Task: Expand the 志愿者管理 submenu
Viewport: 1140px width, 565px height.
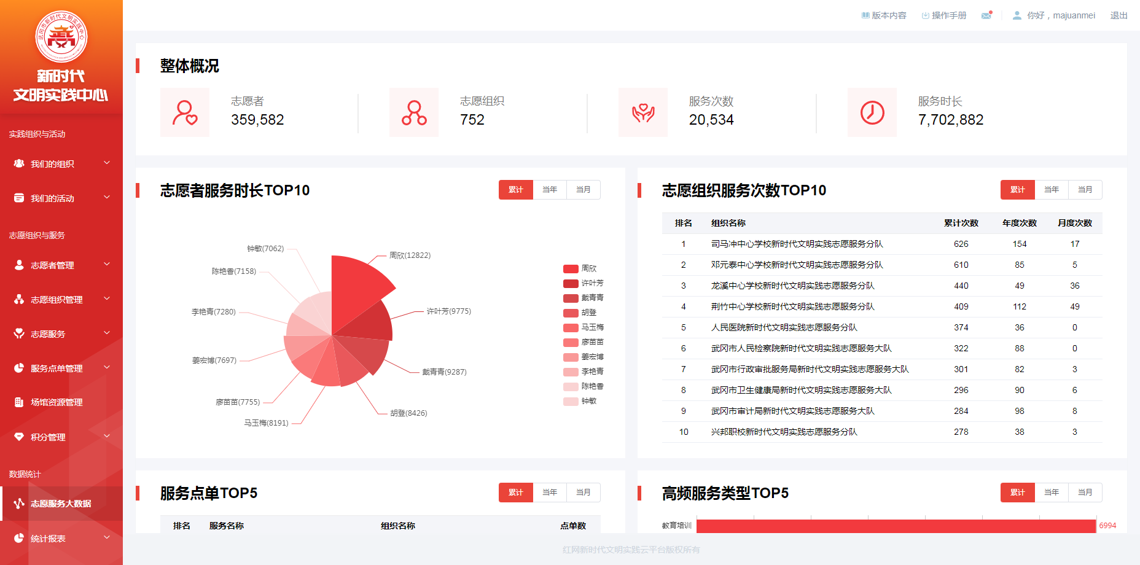Action: 107,265
